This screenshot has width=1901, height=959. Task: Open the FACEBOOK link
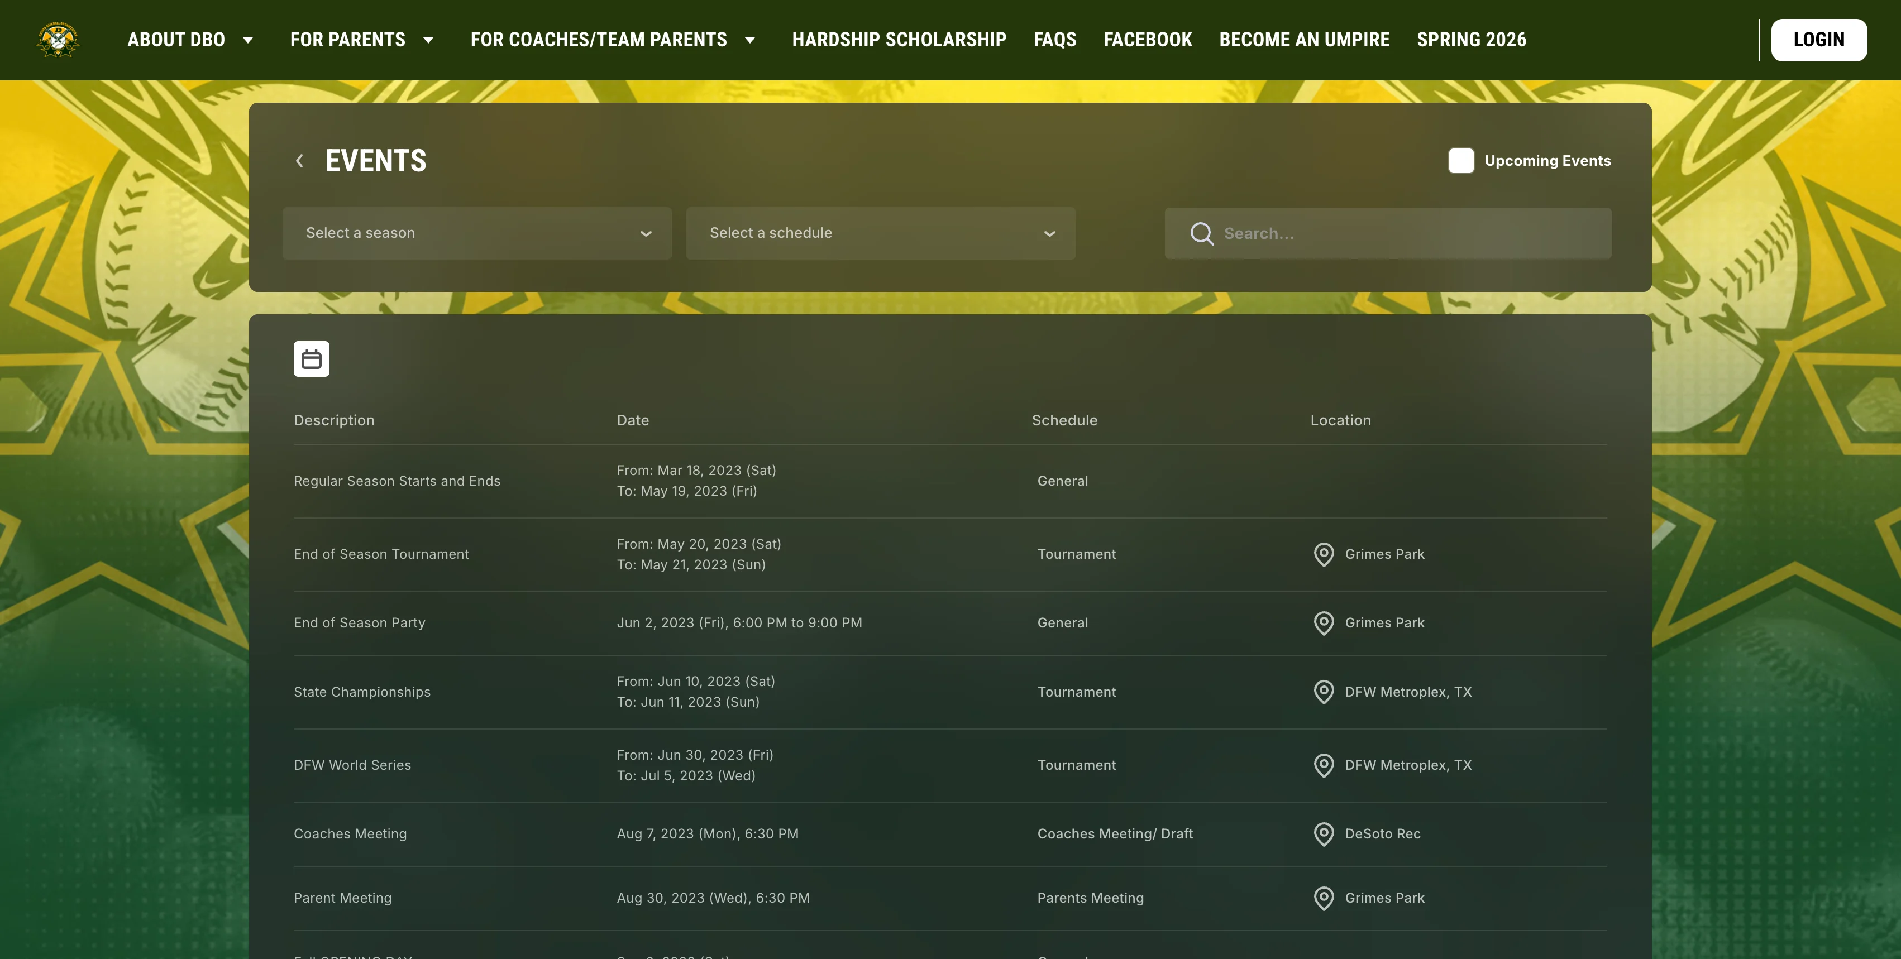1148,40
